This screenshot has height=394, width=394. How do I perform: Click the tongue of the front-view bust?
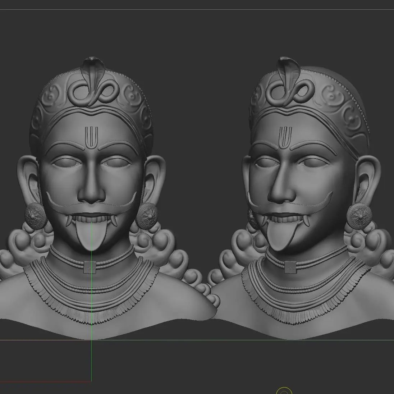(88, 235)
